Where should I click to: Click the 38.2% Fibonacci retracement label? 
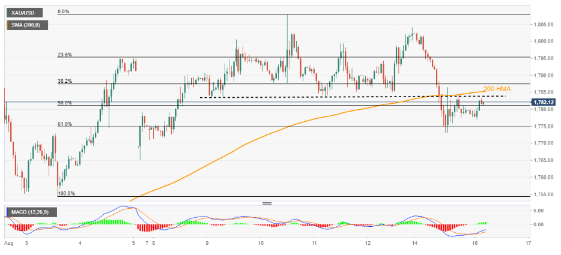(x=65, y=81)
